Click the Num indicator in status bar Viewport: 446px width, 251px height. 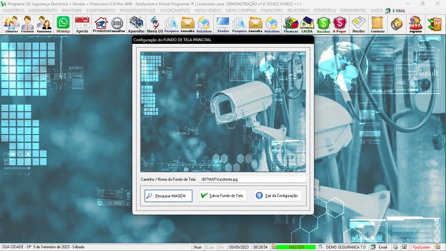point(198,247)
